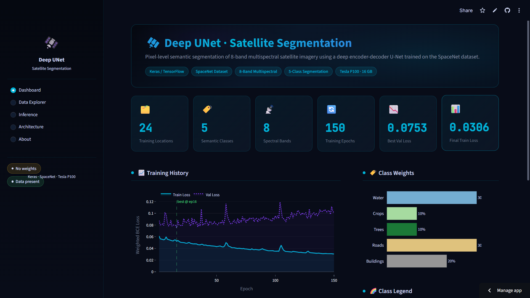
Task: Click the Keras · SpaceNet · Tesla P100 caption
Action: pyautogui.click(x=52, y=177)
